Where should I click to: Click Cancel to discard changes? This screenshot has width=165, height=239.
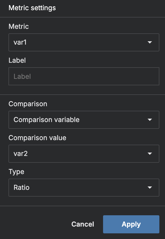point(82,224)
